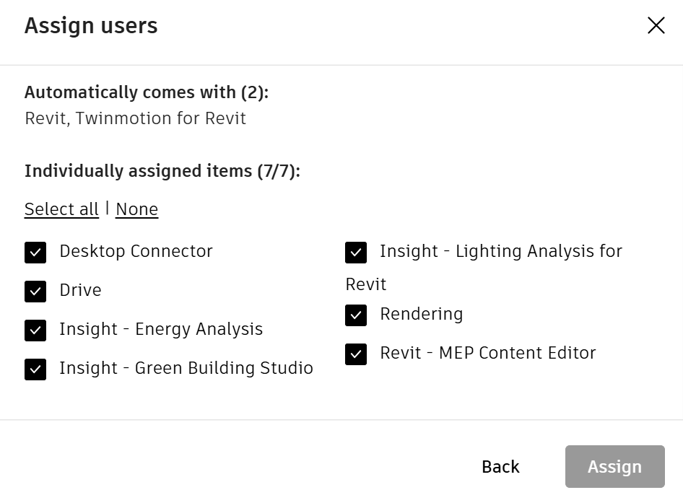Click Insight - Lighting Analysis for Revit label

500,252
